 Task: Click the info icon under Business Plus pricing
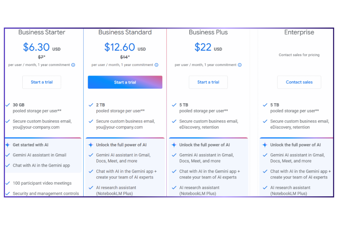(x=240, y=65)
